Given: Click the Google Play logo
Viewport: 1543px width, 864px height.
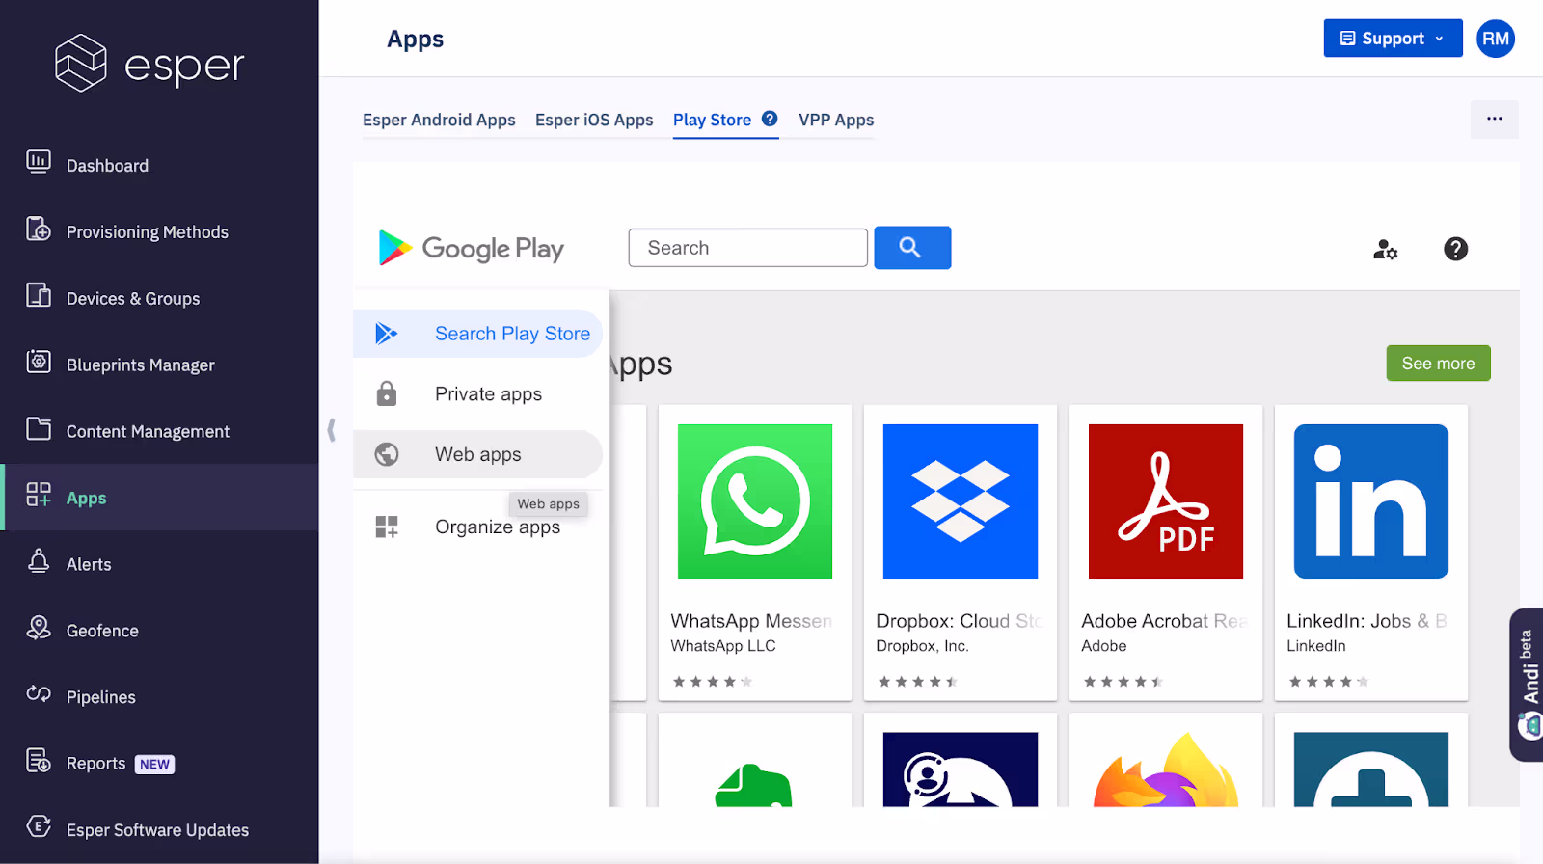Looking at the screenshot, I should [x=472, y=248].
